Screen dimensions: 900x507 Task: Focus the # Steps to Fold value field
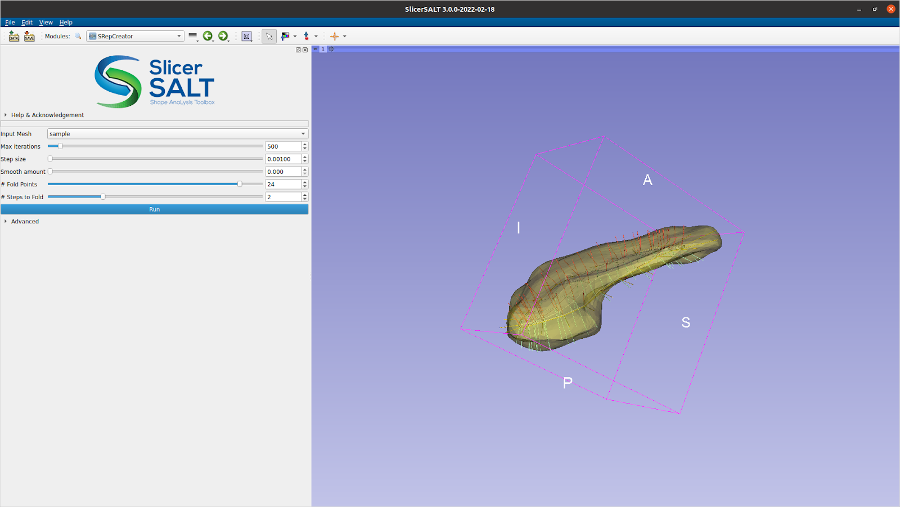tap(283, 197)
